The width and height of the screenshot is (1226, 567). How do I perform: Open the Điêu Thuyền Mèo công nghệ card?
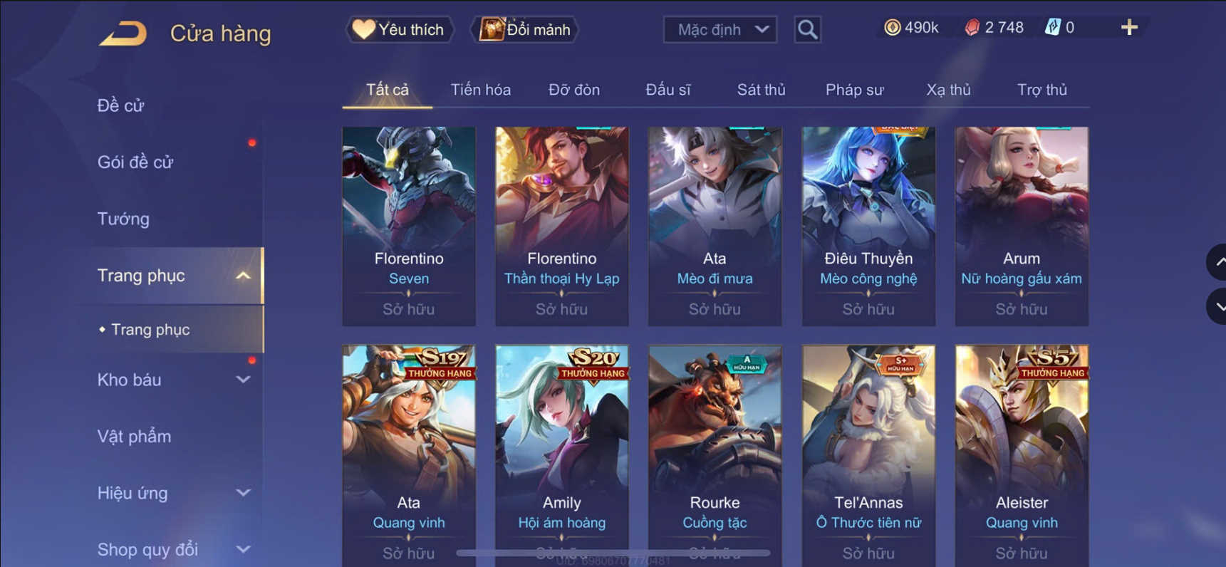coord(868,227)
